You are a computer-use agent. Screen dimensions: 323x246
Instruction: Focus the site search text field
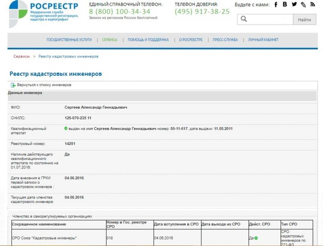click(x=270, y=19)
